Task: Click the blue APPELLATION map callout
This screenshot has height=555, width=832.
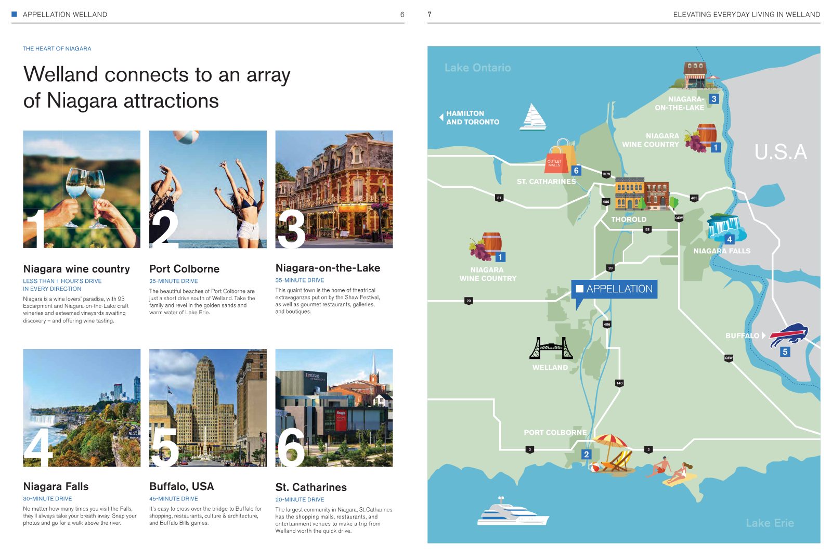Action: pos(614,289)
